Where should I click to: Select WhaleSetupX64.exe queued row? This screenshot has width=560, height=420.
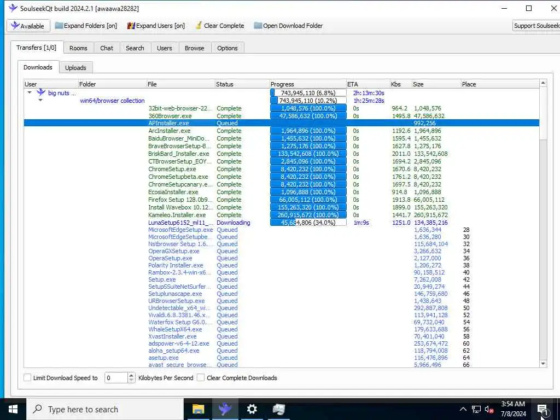point(282,329)
